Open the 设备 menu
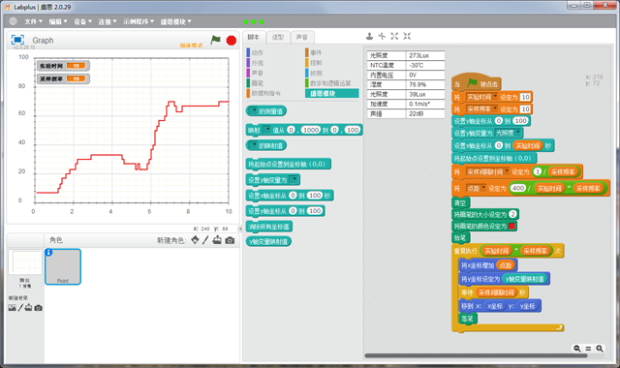 tap(82, 21)
